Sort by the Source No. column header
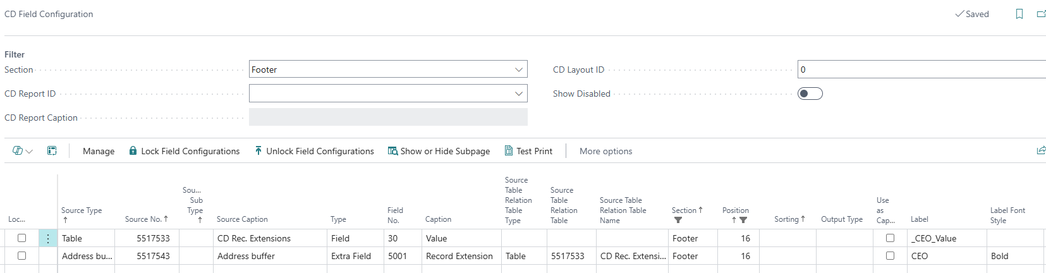Image resolution: width=1046 pixels, height=273 pixels. [147, 219]
